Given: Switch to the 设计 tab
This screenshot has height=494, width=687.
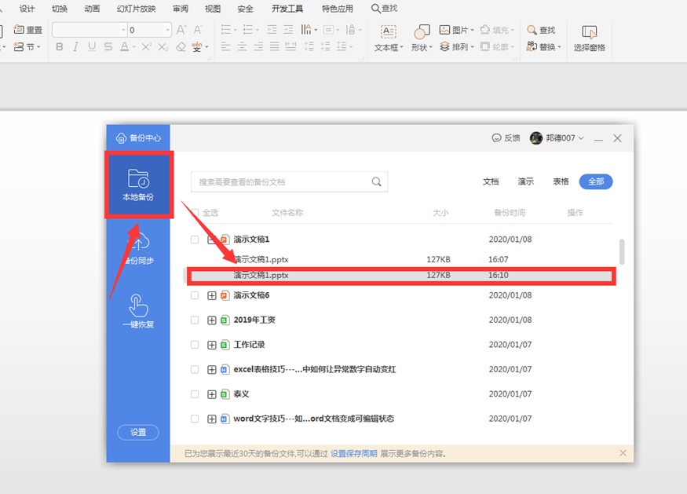Looking at the screenshot, I should pos(27,9).
